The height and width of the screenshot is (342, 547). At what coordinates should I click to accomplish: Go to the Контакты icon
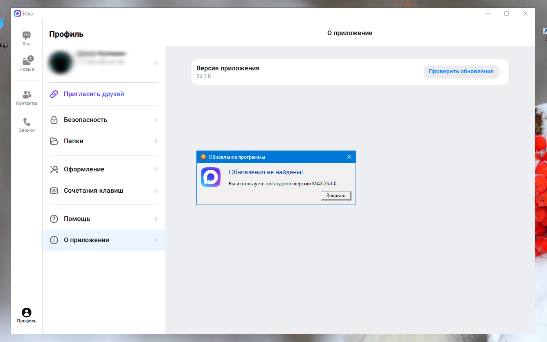[27, 95]
